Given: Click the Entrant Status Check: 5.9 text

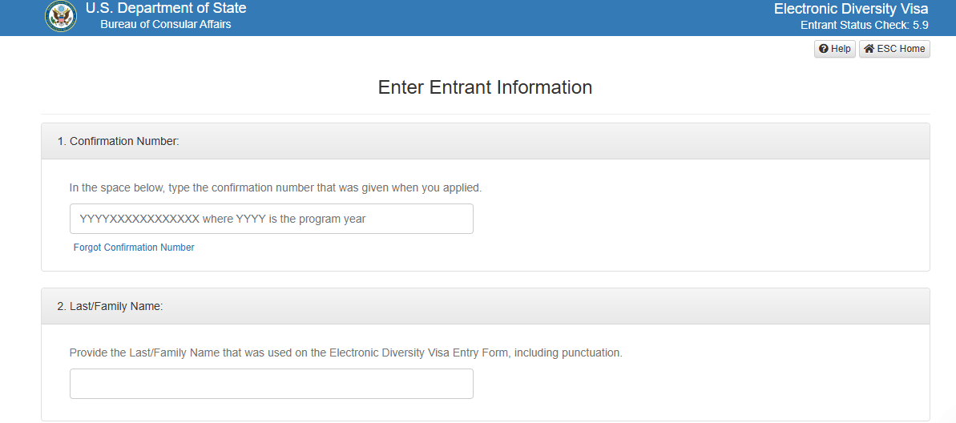Looking at the screenshot, I should [864, 25].
